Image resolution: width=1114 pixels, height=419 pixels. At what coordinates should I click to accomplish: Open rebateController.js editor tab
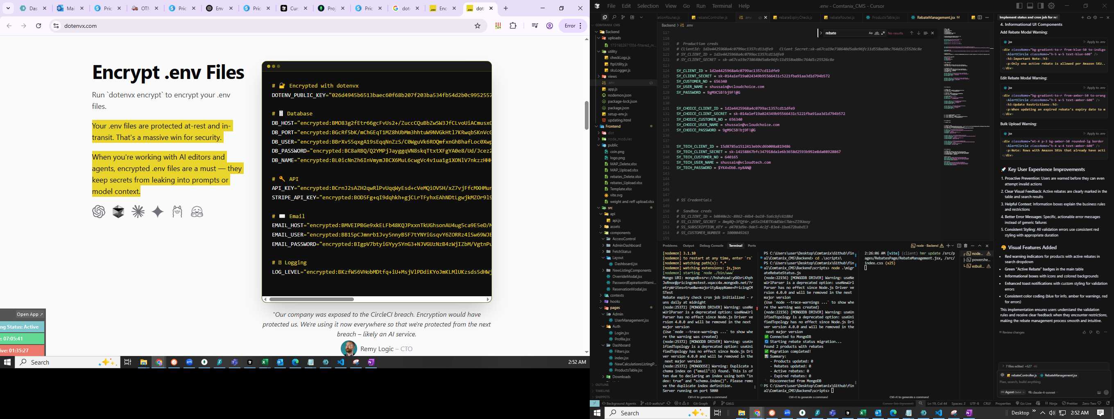(712, 17)
